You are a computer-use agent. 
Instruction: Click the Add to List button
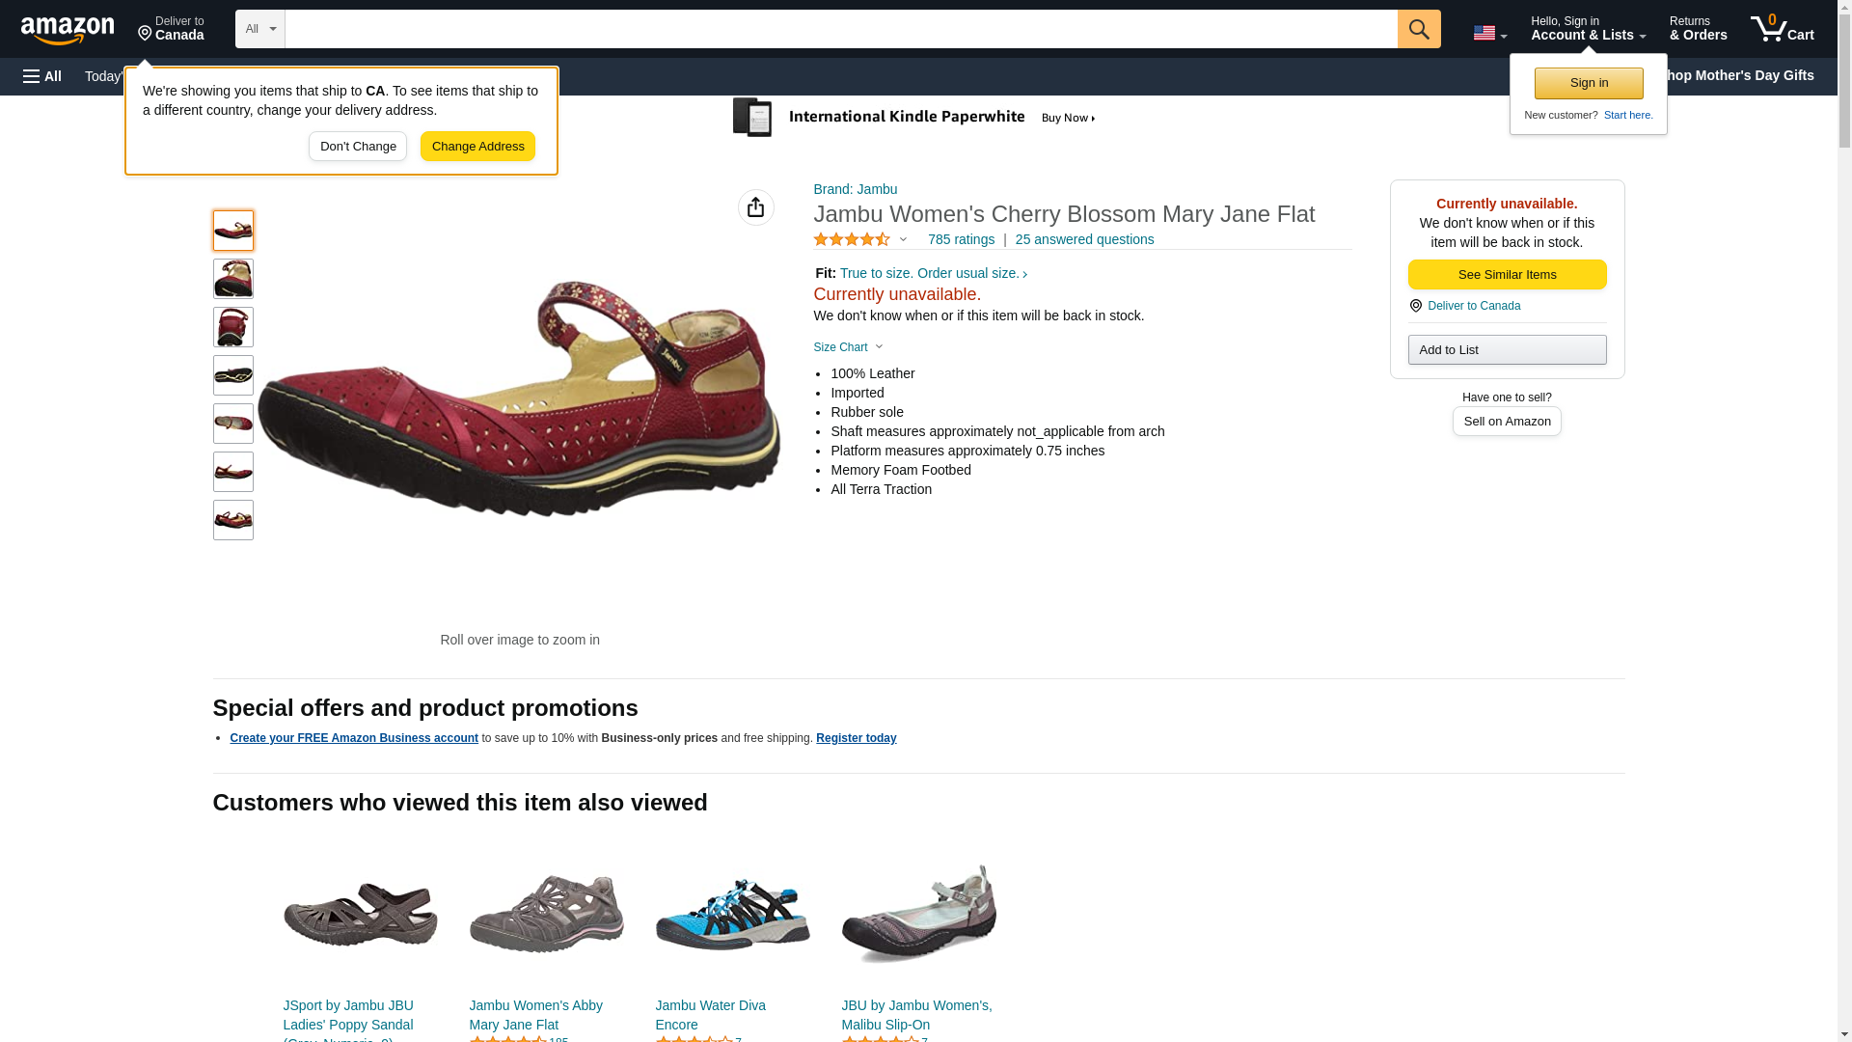(x=1507, y=349)
